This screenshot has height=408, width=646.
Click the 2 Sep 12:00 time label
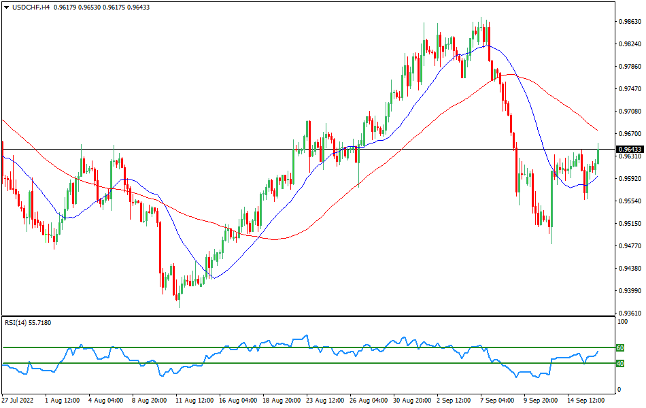coord(455,401)
